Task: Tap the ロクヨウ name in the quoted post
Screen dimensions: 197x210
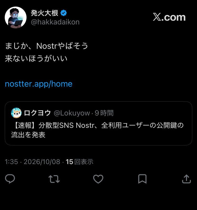Action: click(x=37, y=113)
